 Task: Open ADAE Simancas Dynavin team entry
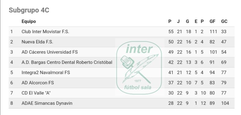coord(47,103)
